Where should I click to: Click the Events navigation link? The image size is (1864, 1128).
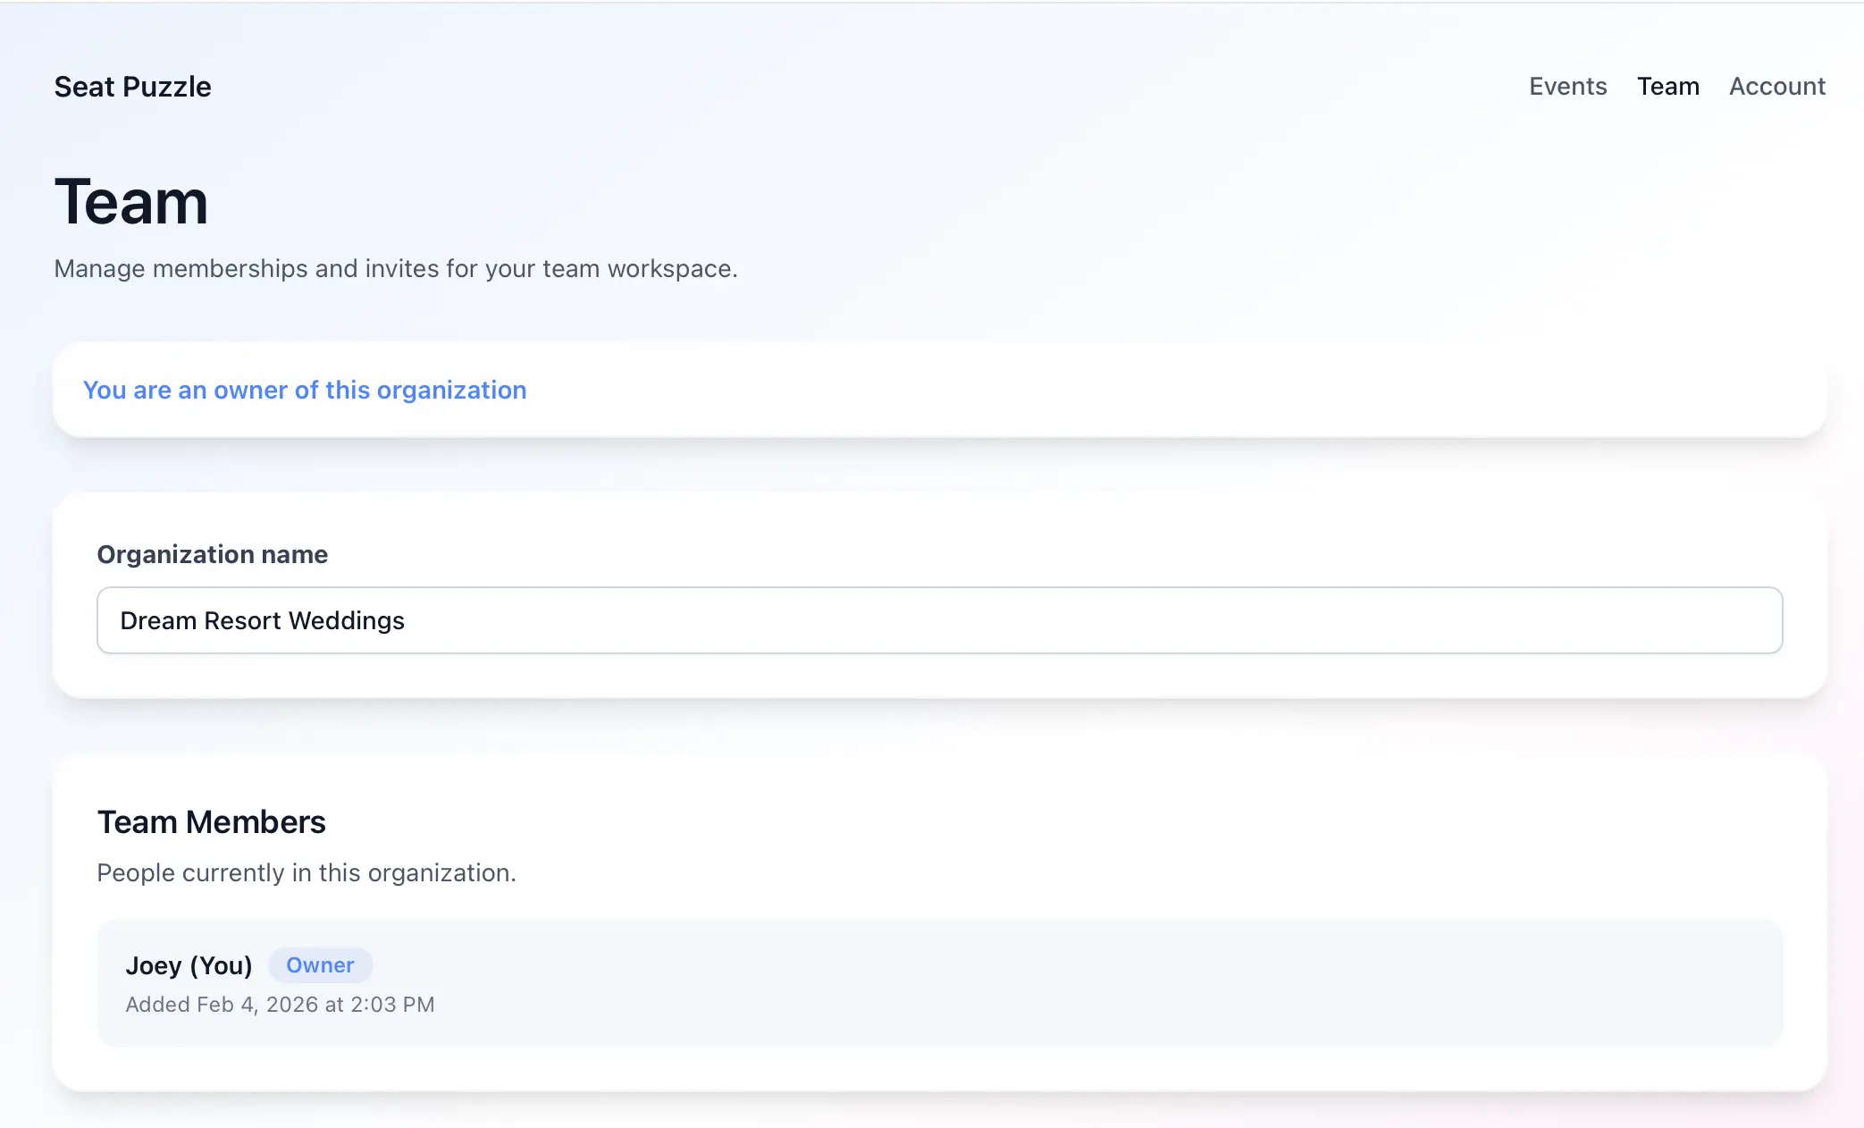(1567, 86)
